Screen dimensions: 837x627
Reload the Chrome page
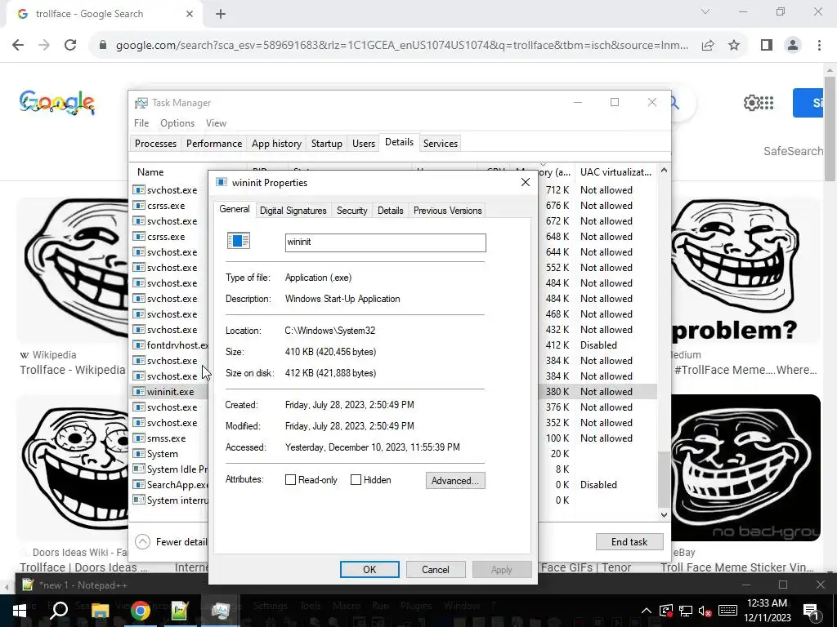[x=70, y=45]
